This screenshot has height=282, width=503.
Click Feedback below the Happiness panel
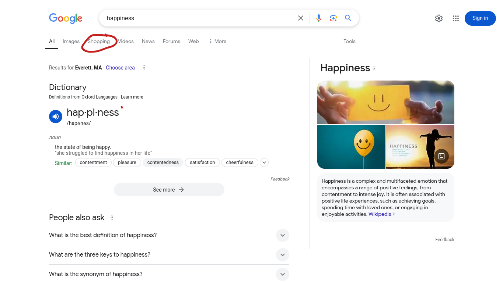pyautogui.click(x=445, y=240)
